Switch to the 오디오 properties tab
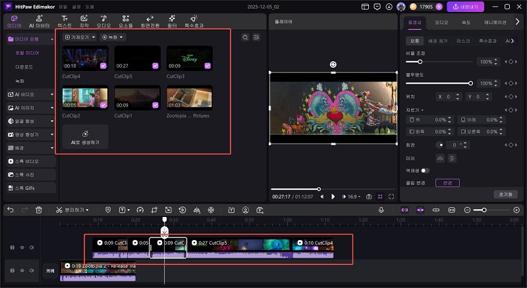Image resolution: width=527 pixels, height=288 pixels. pyautogui.click(x=441, y=22)
